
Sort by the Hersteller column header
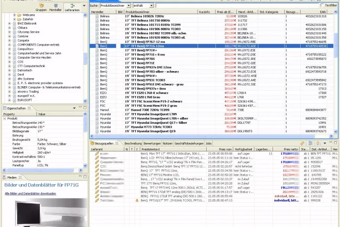pyautogui.click(x=103, y=12)
